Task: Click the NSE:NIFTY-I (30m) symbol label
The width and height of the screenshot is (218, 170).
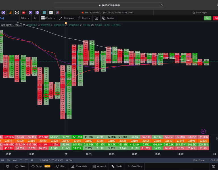Action: click(11, 25)
